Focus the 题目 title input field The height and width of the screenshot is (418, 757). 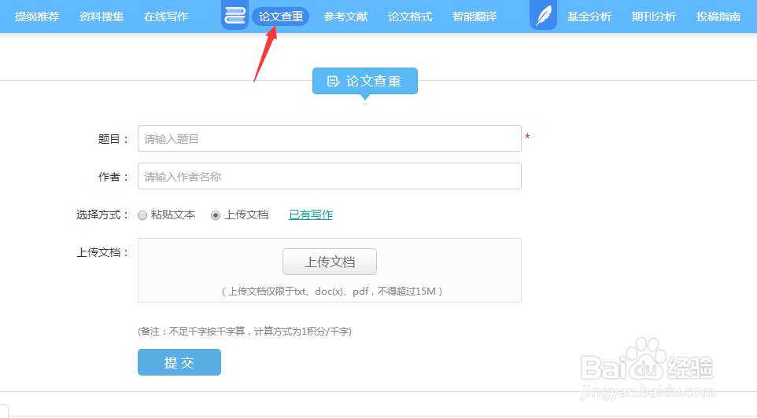point(329,138)
